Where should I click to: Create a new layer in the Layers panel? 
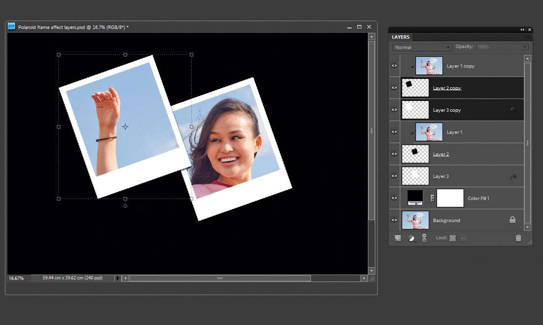397,238
